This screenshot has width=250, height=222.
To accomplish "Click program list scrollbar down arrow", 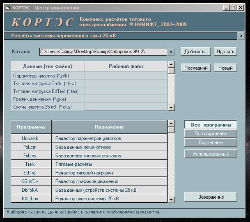I will click(171, 199).
